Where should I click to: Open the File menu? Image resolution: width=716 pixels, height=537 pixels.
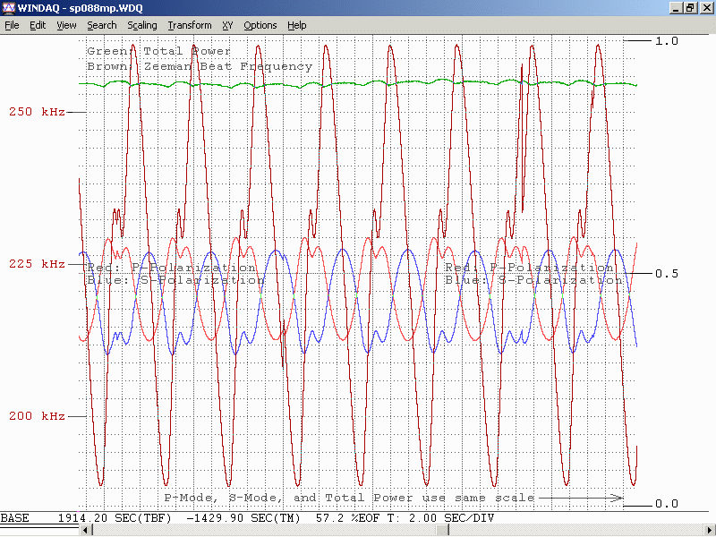pos(12,25)
